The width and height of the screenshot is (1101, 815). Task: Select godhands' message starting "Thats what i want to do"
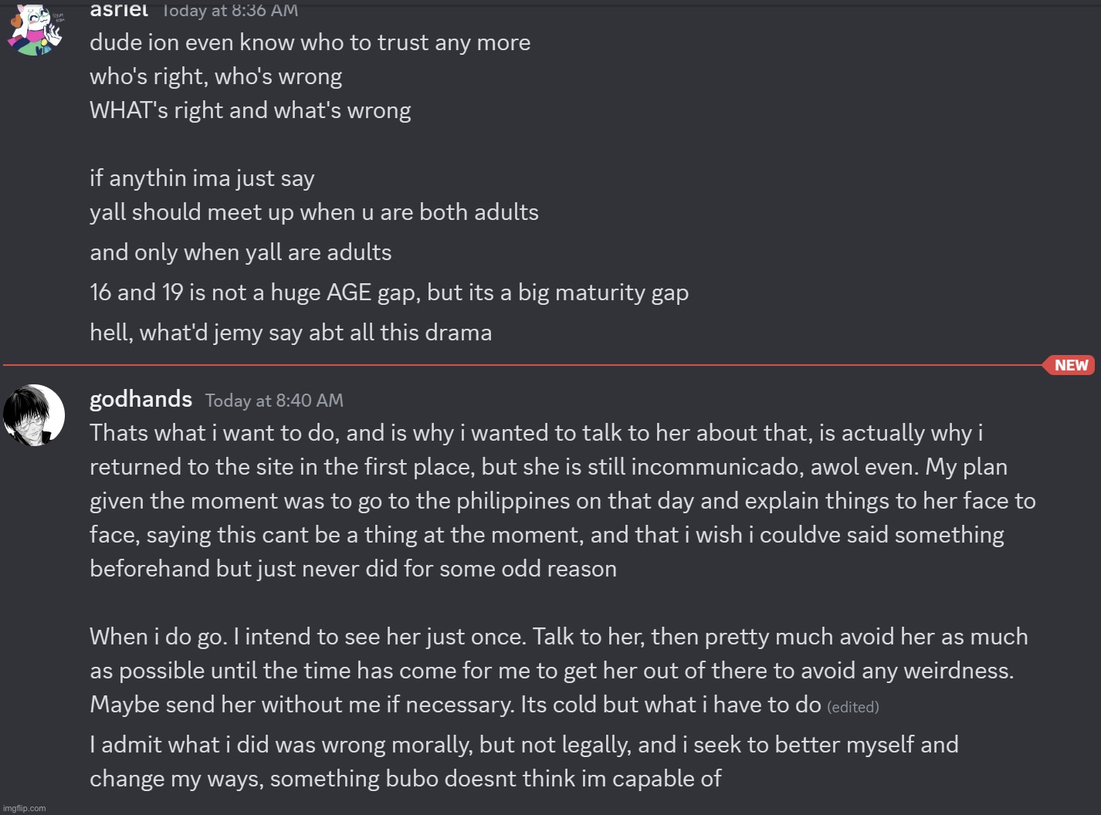(x=562, y=500)
